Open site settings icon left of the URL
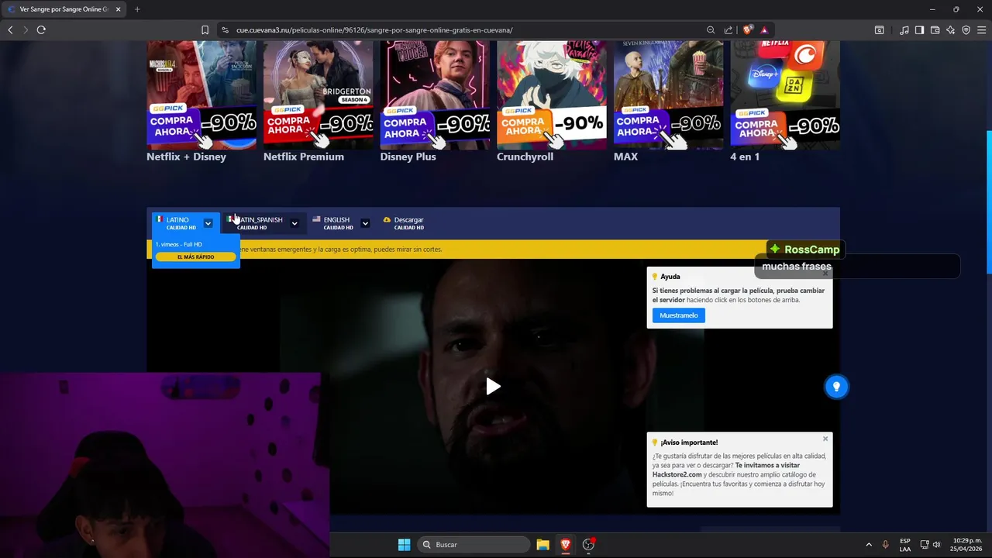 225,30
